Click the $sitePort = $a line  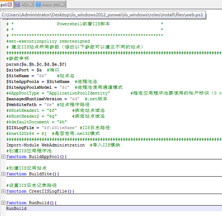[32, 70]
